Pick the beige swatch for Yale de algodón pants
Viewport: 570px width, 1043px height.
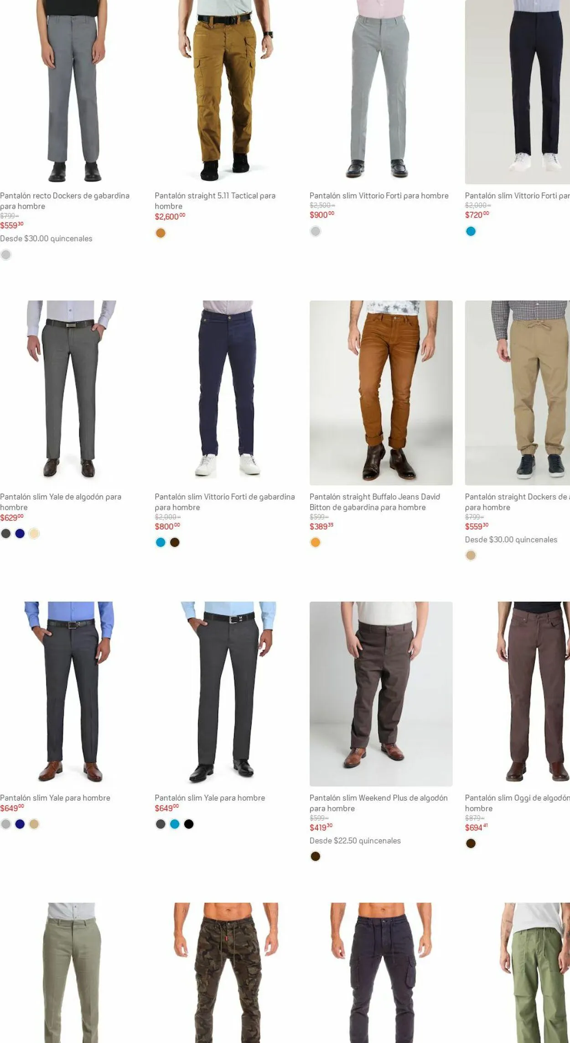(34, 534)
